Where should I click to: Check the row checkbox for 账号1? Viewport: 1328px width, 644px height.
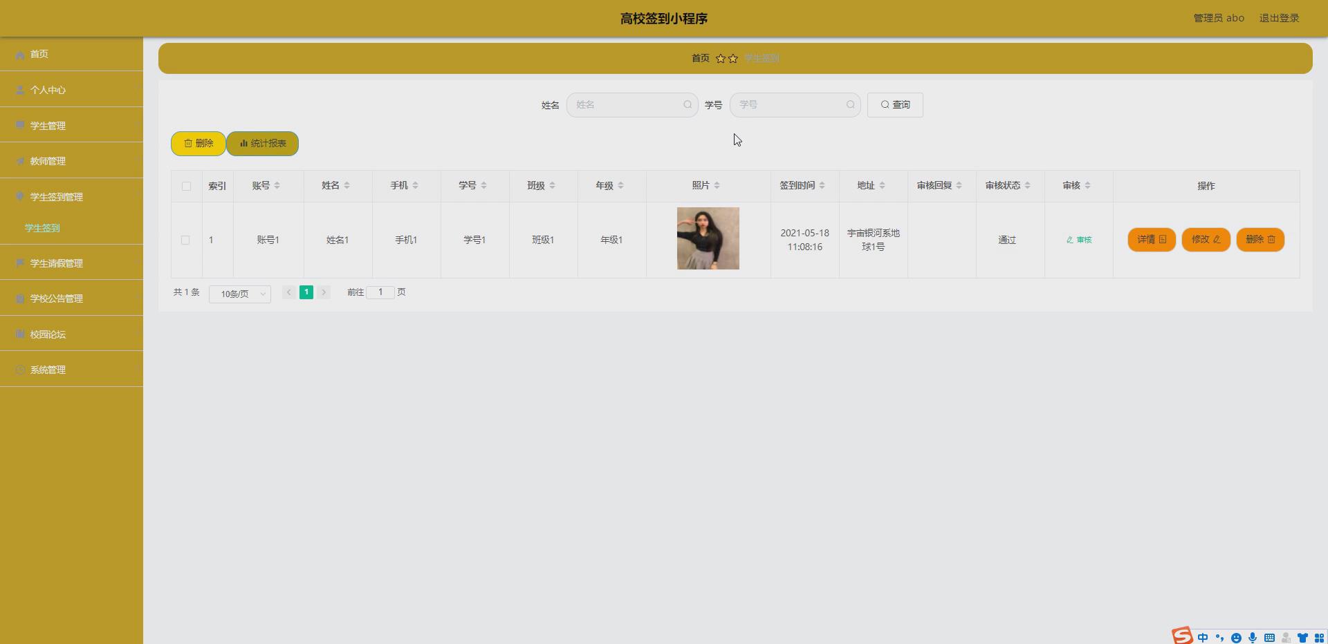click(x=185, y=240)
